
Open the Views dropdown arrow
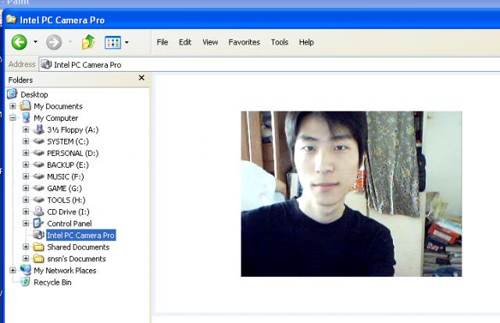pyautogui.click(x=127, y=42)
